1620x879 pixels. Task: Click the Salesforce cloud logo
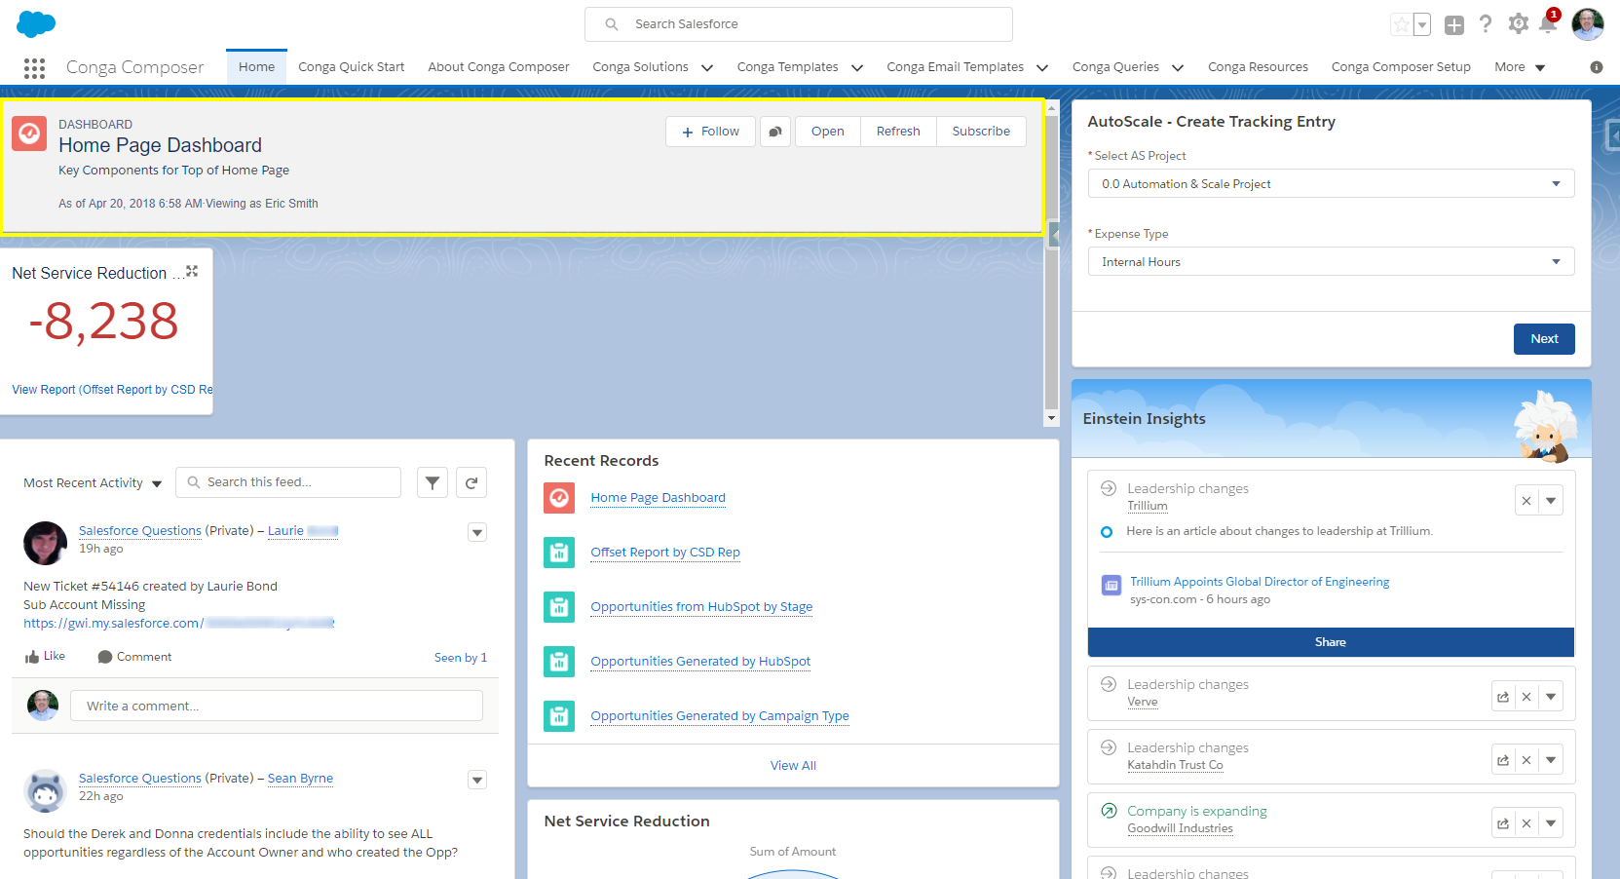click(36, 24)
